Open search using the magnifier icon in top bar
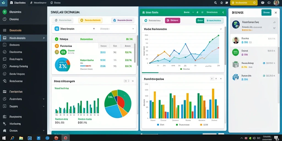 [x=215, y=3]
